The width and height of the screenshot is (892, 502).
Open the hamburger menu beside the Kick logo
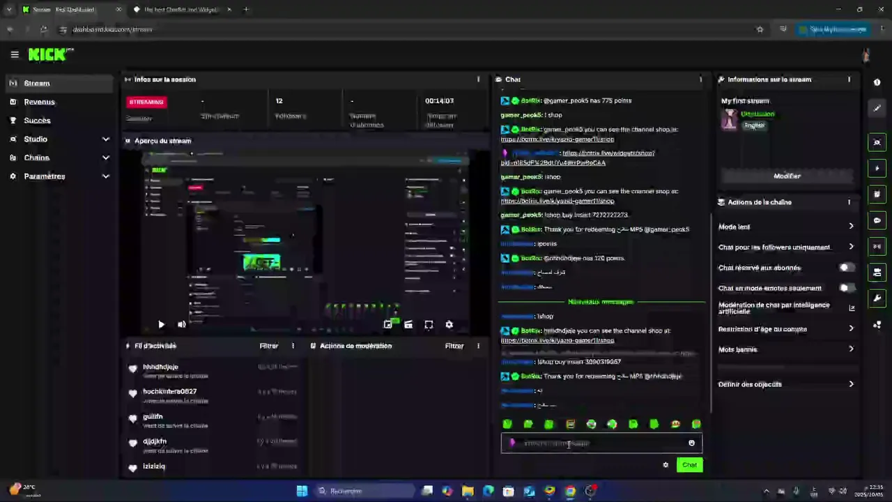[x=15, y=54]
